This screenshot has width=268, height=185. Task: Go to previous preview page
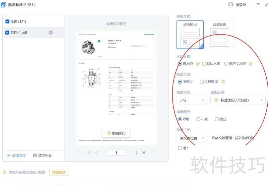(x=96, y=152)
